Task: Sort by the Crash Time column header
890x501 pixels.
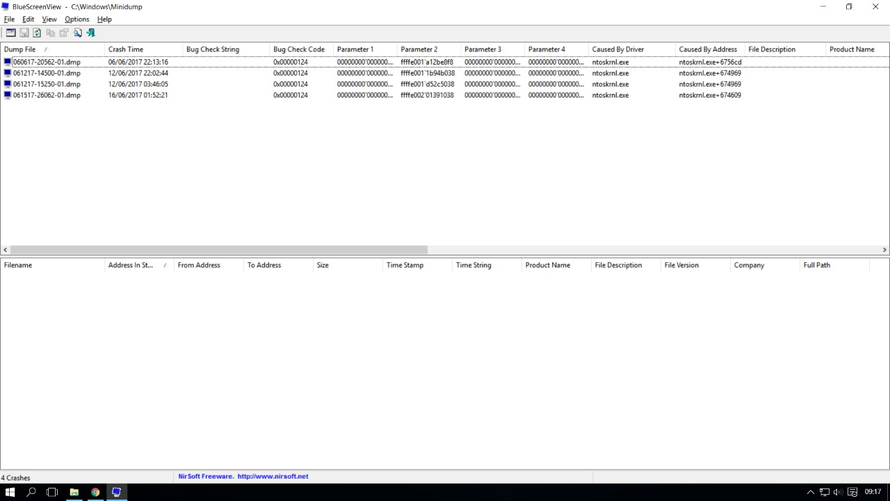Action: click(x=143, y=49)
